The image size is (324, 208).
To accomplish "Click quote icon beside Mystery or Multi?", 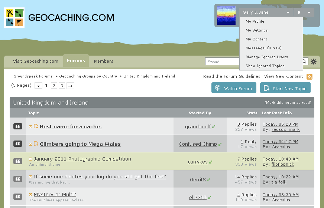I will [18, 197].
